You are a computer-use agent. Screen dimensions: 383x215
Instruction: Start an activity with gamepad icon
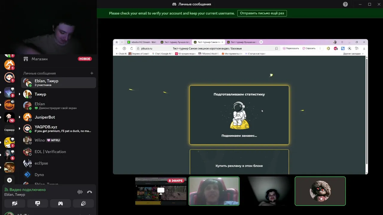click(x=60, y=203)
